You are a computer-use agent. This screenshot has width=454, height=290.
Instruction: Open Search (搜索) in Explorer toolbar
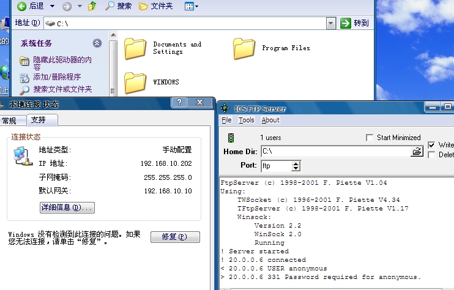pos(118,6)
